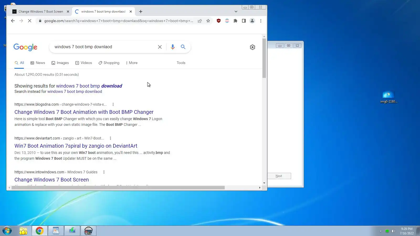The image size is (420, 236).
Task: Open the uBlock Origin extension
Action: tap(219, 21)
